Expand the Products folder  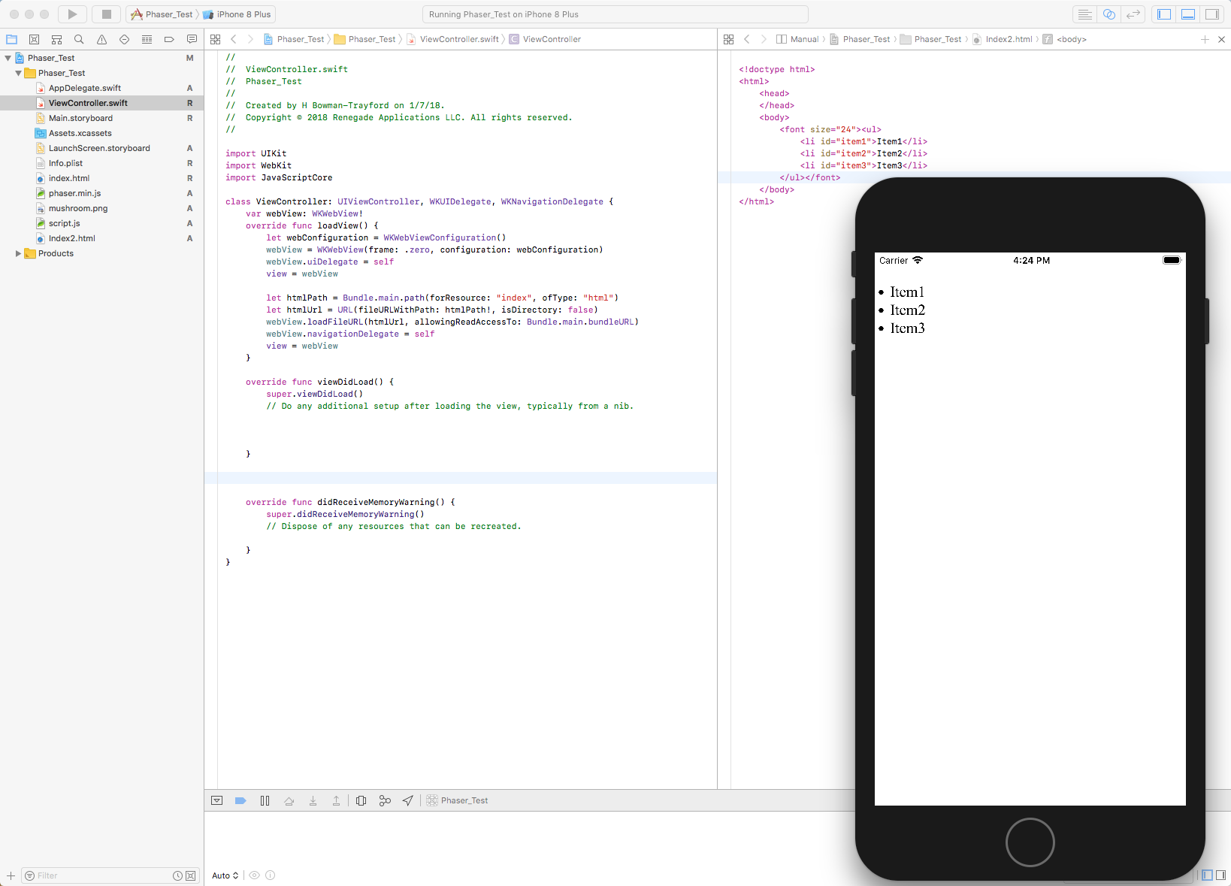tap(19, 253)
